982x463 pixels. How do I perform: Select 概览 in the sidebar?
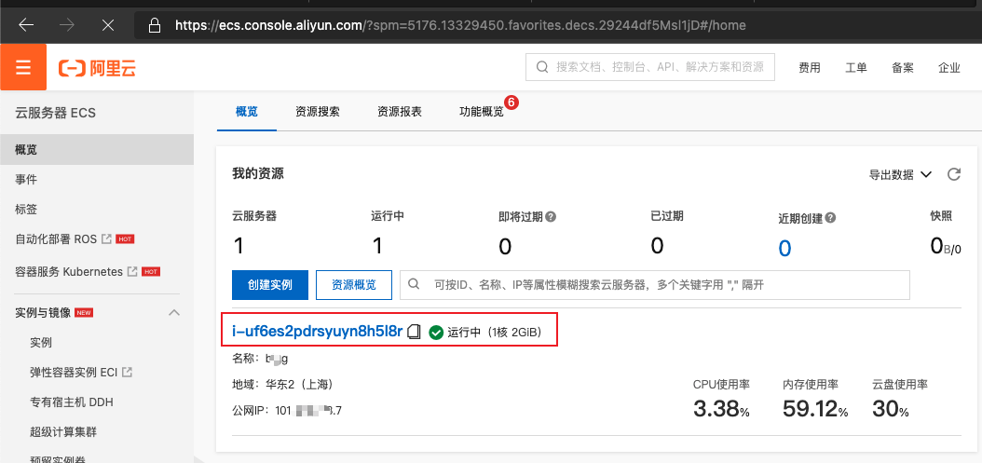[x=97, y=150]
